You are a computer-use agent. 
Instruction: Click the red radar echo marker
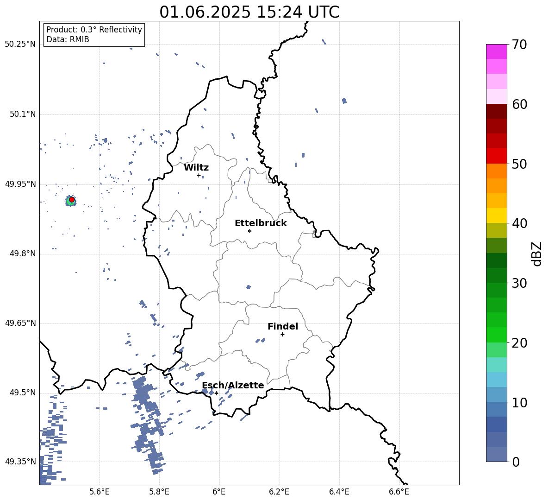pos(72,199)
